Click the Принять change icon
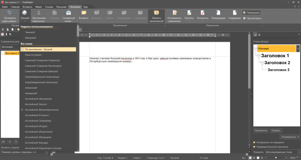The image size is (301, 160). tap(189, 13)
